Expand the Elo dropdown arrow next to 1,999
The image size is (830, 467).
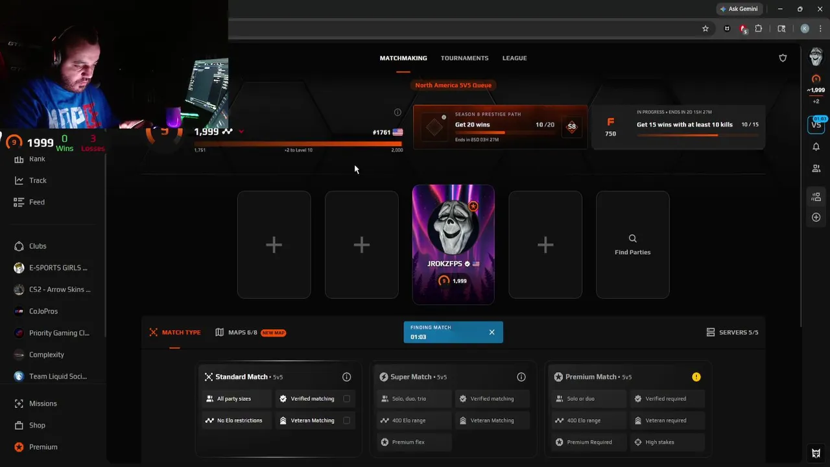coord(241,132)
